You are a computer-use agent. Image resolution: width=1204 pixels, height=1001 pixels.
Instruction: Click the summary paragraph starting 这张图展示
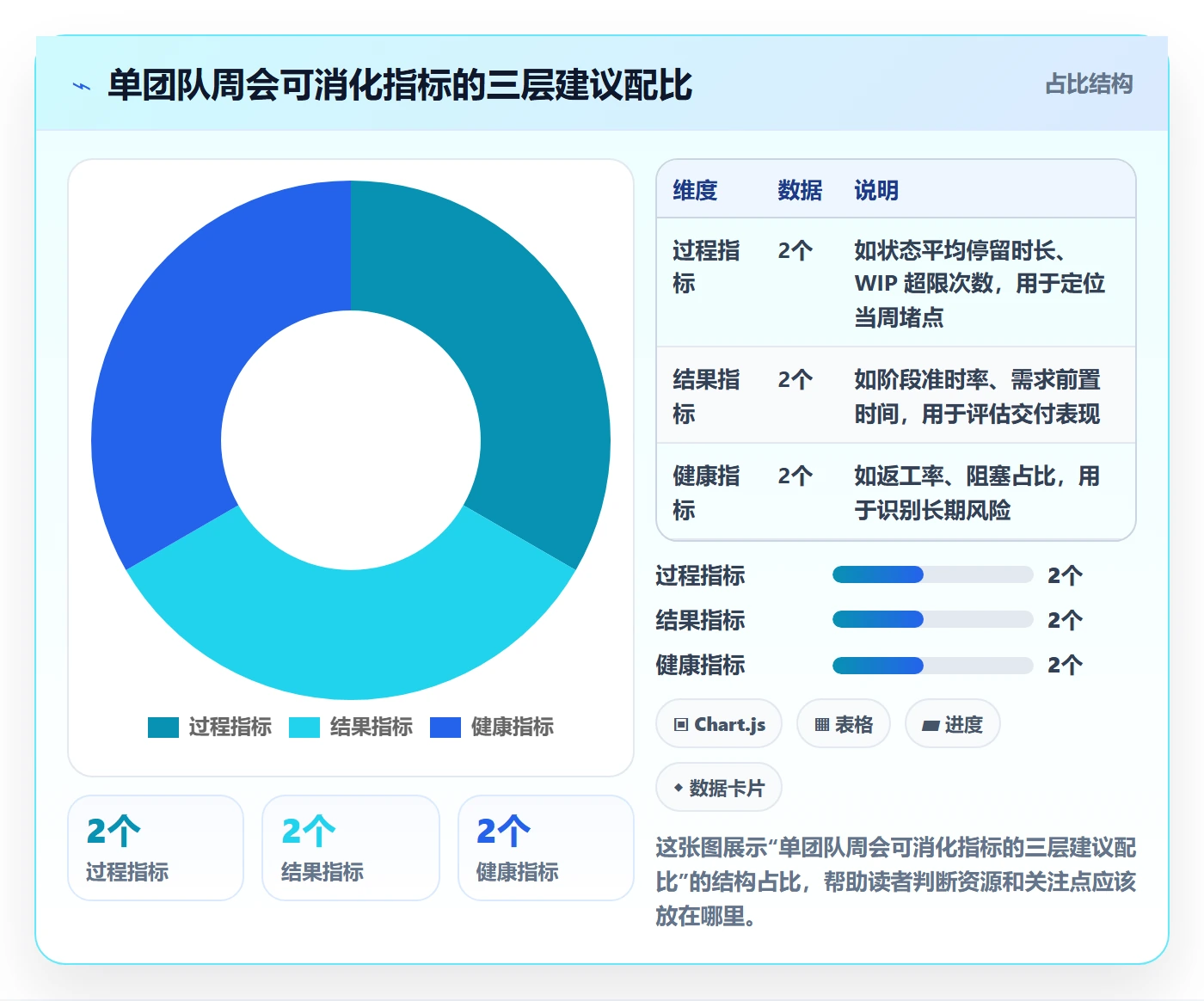896,881
